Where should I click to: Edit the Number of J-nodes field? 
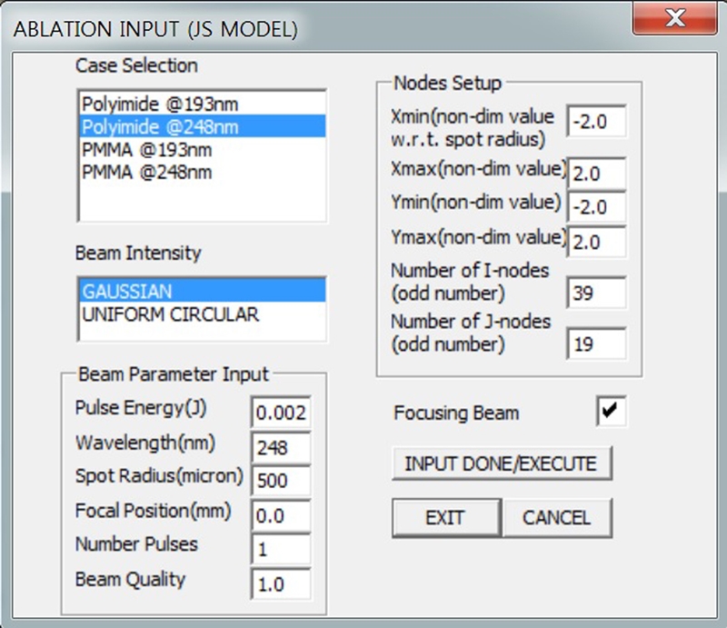point(597,343)
